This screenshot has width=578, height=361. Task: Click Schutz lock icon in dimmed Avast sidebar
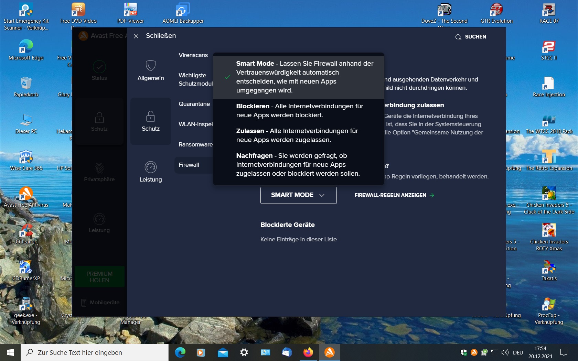(99, 118)
